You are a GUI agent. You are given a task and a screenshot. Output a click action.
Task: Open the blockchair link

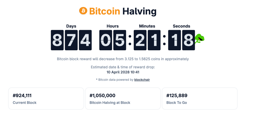142,80
